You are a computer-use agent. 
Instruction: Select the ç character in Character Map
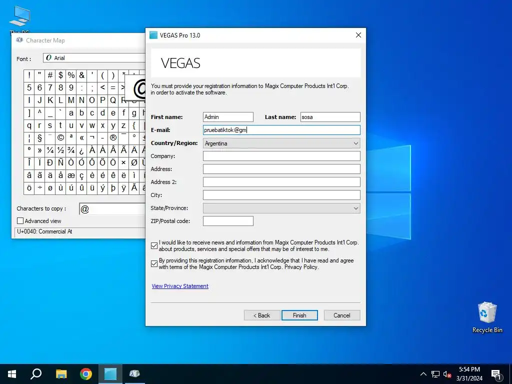click(81, 175)
